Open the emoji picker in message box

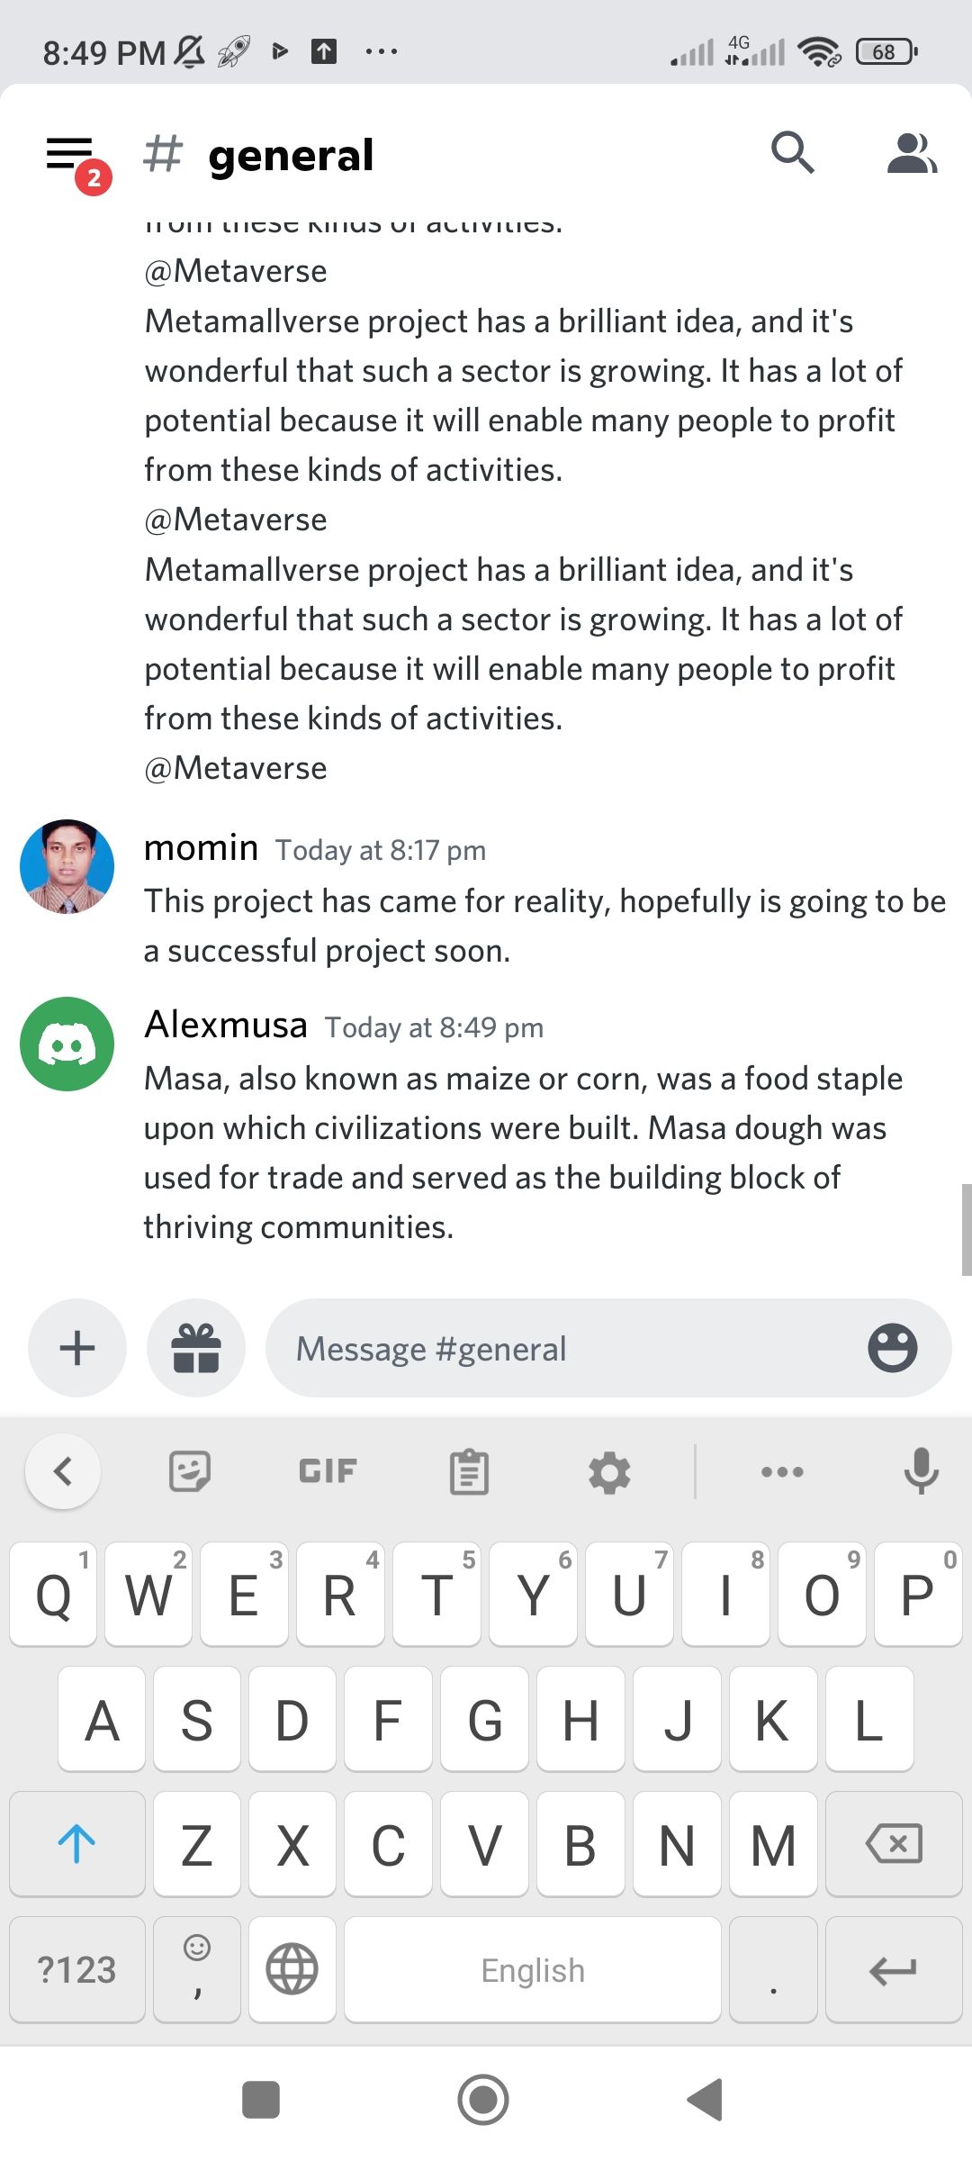892,1348
